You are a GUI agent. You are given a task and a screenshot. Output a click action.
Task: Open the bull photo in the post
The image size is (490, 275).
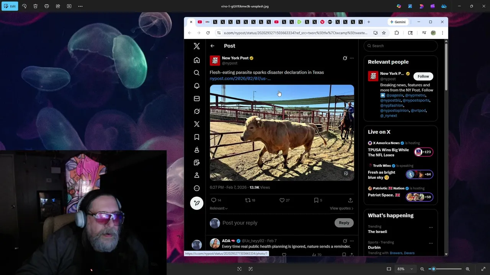282,133
